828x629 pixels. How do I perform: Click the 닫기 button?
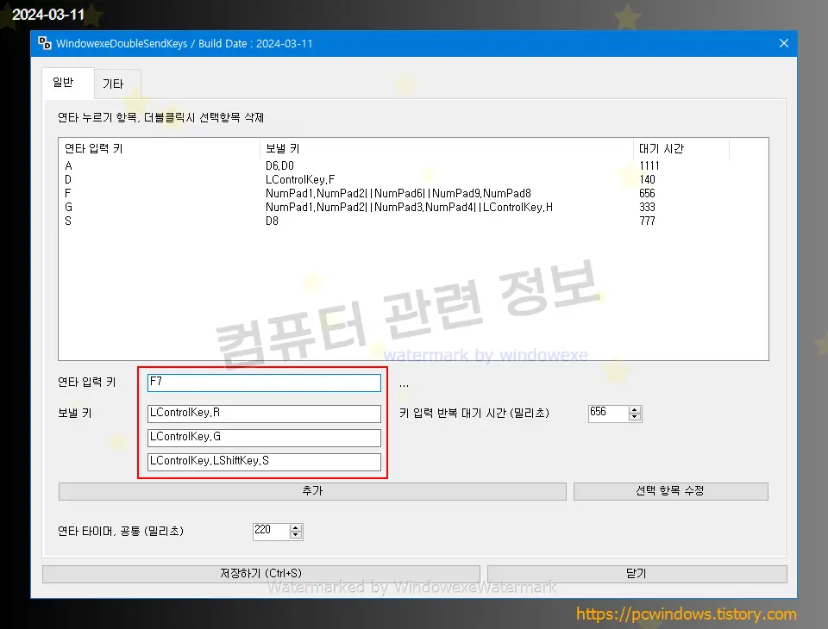tap(637, 574)
